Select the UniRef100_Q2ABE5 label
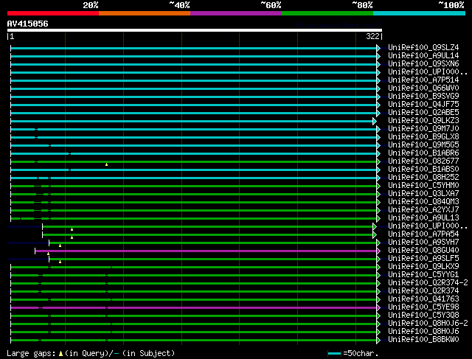This screenshot has width=472, height=359. coord(423,113)
